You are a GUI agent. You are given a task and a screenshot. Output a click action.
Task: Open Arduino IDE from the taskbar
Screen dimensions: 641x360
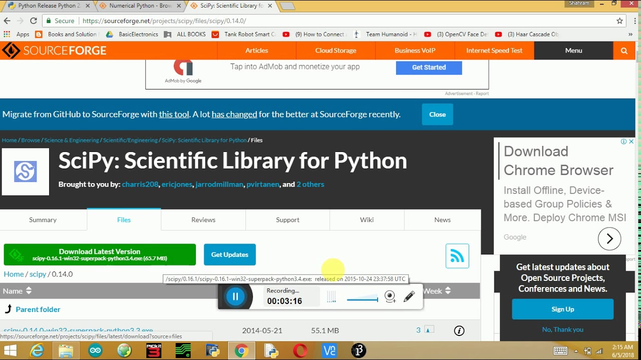[95, 351]
